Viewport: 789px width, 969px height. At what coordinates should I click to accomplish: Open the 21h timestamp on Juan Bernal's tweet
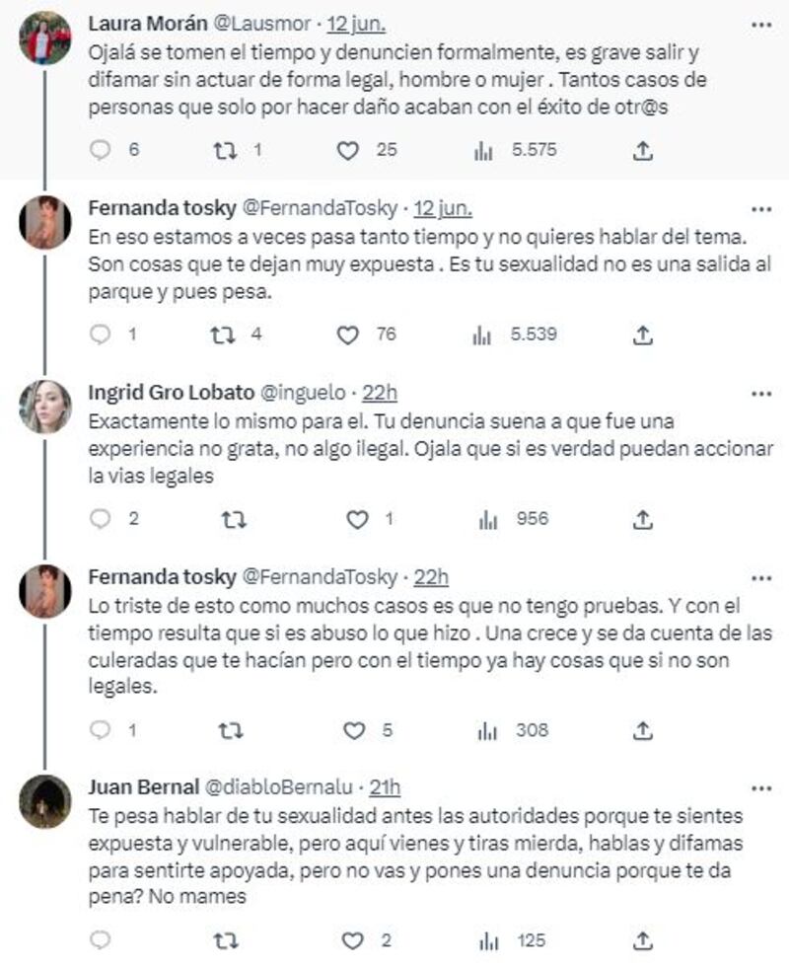385,787
